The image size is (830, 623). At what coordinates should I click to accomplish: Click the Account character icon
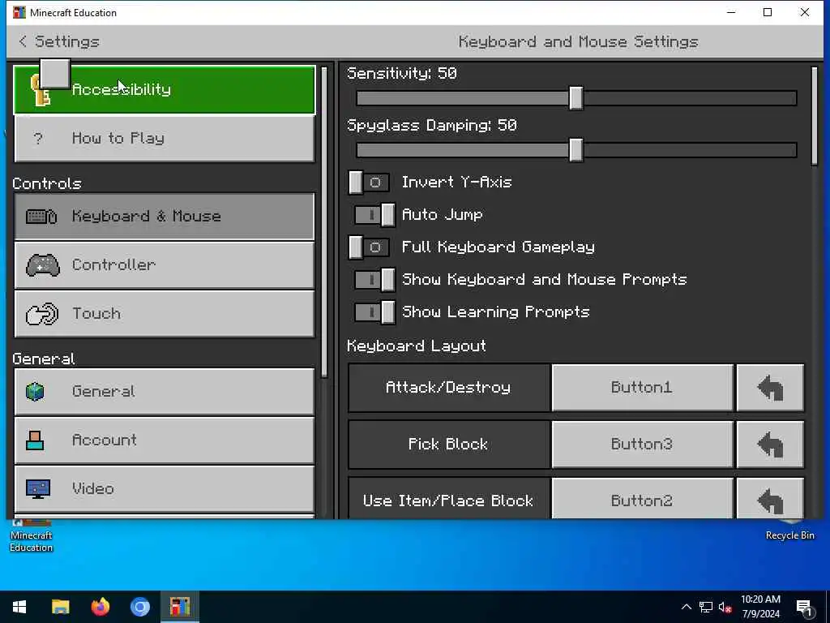(35, 440)
